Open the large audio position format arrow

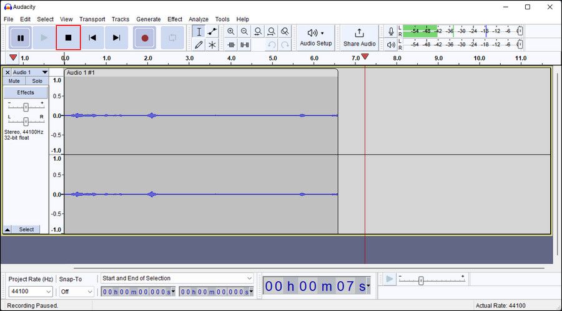(x=368, y=286)
